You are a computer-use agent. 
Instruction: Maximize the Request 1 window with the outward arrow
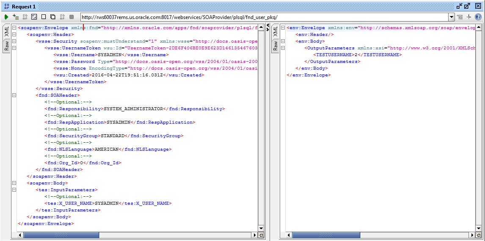click(467, 6)
